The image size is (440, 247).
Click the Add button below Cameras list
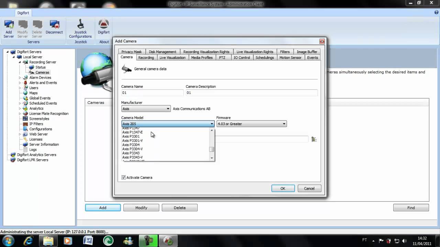(x=103, y=208)
